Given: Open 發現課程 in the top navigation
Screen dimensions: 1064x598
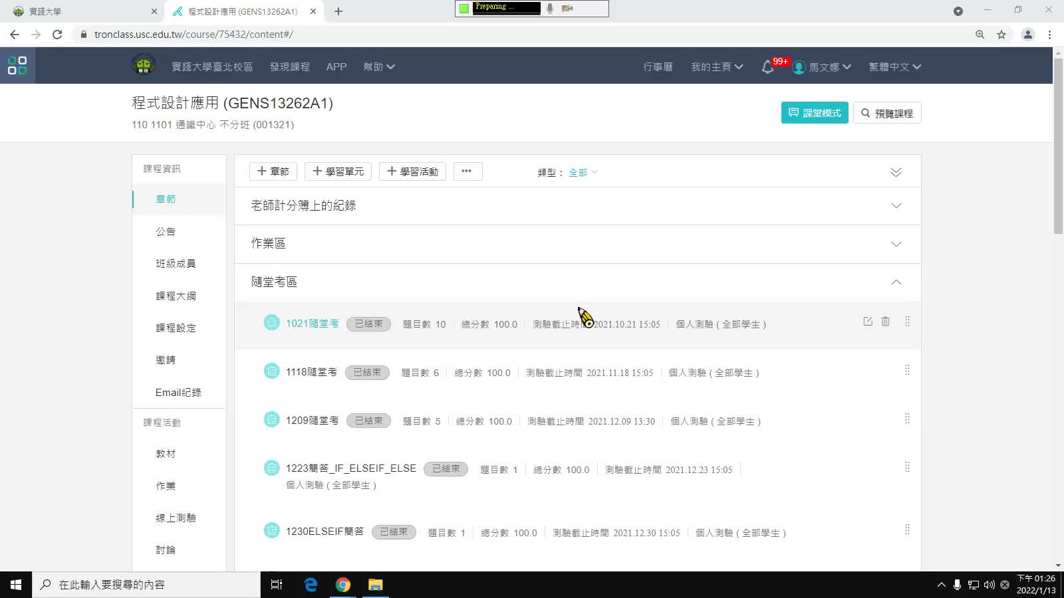Looking at the screenshot, I should tap(289, 67).
